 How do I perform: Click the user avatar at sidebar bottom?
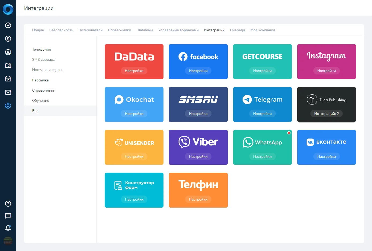pos(8,241)
